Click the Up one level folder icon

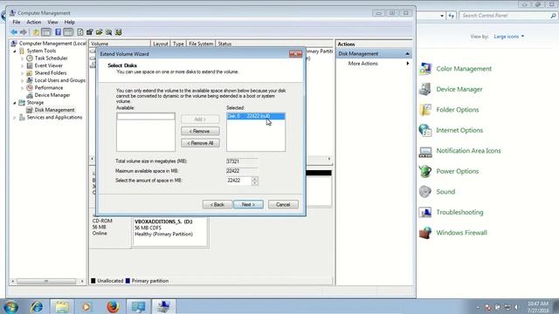point(36,32)
